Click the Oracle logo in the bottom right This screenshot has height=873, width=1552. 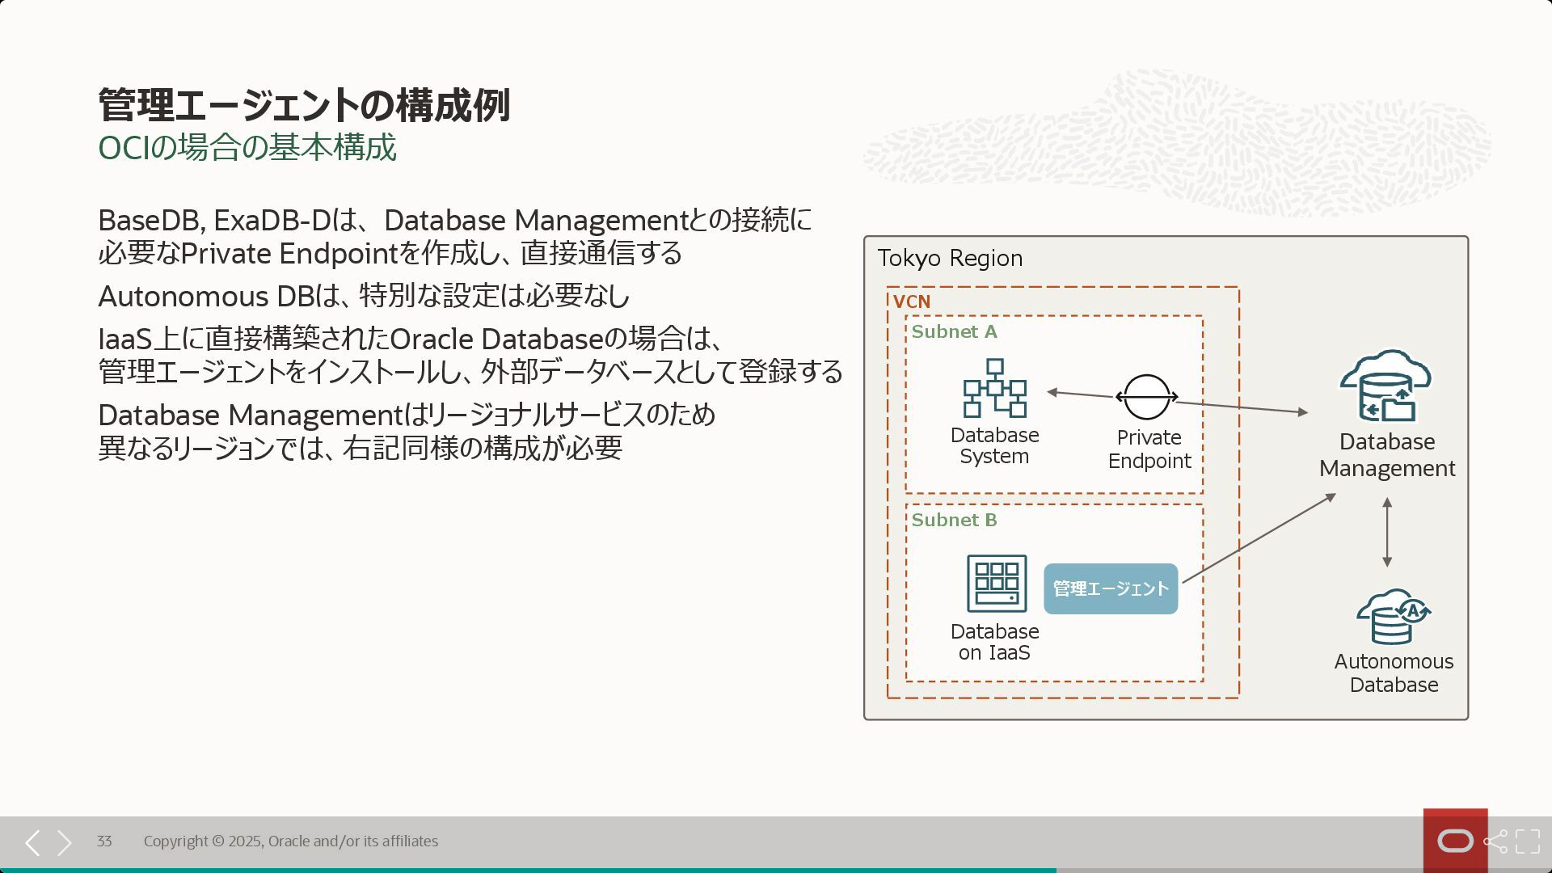pos(1455,841)
